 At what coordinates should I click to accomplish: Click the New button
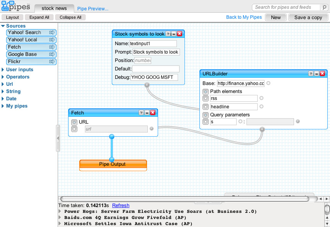(x=276, y=18)
